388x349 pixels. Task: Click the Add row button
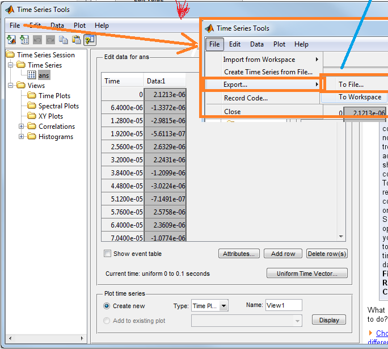tap(283, 254)
